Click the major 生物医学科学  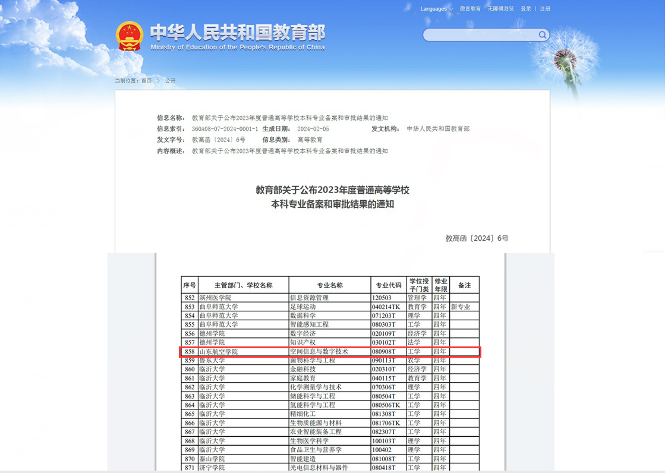(309, 441)
